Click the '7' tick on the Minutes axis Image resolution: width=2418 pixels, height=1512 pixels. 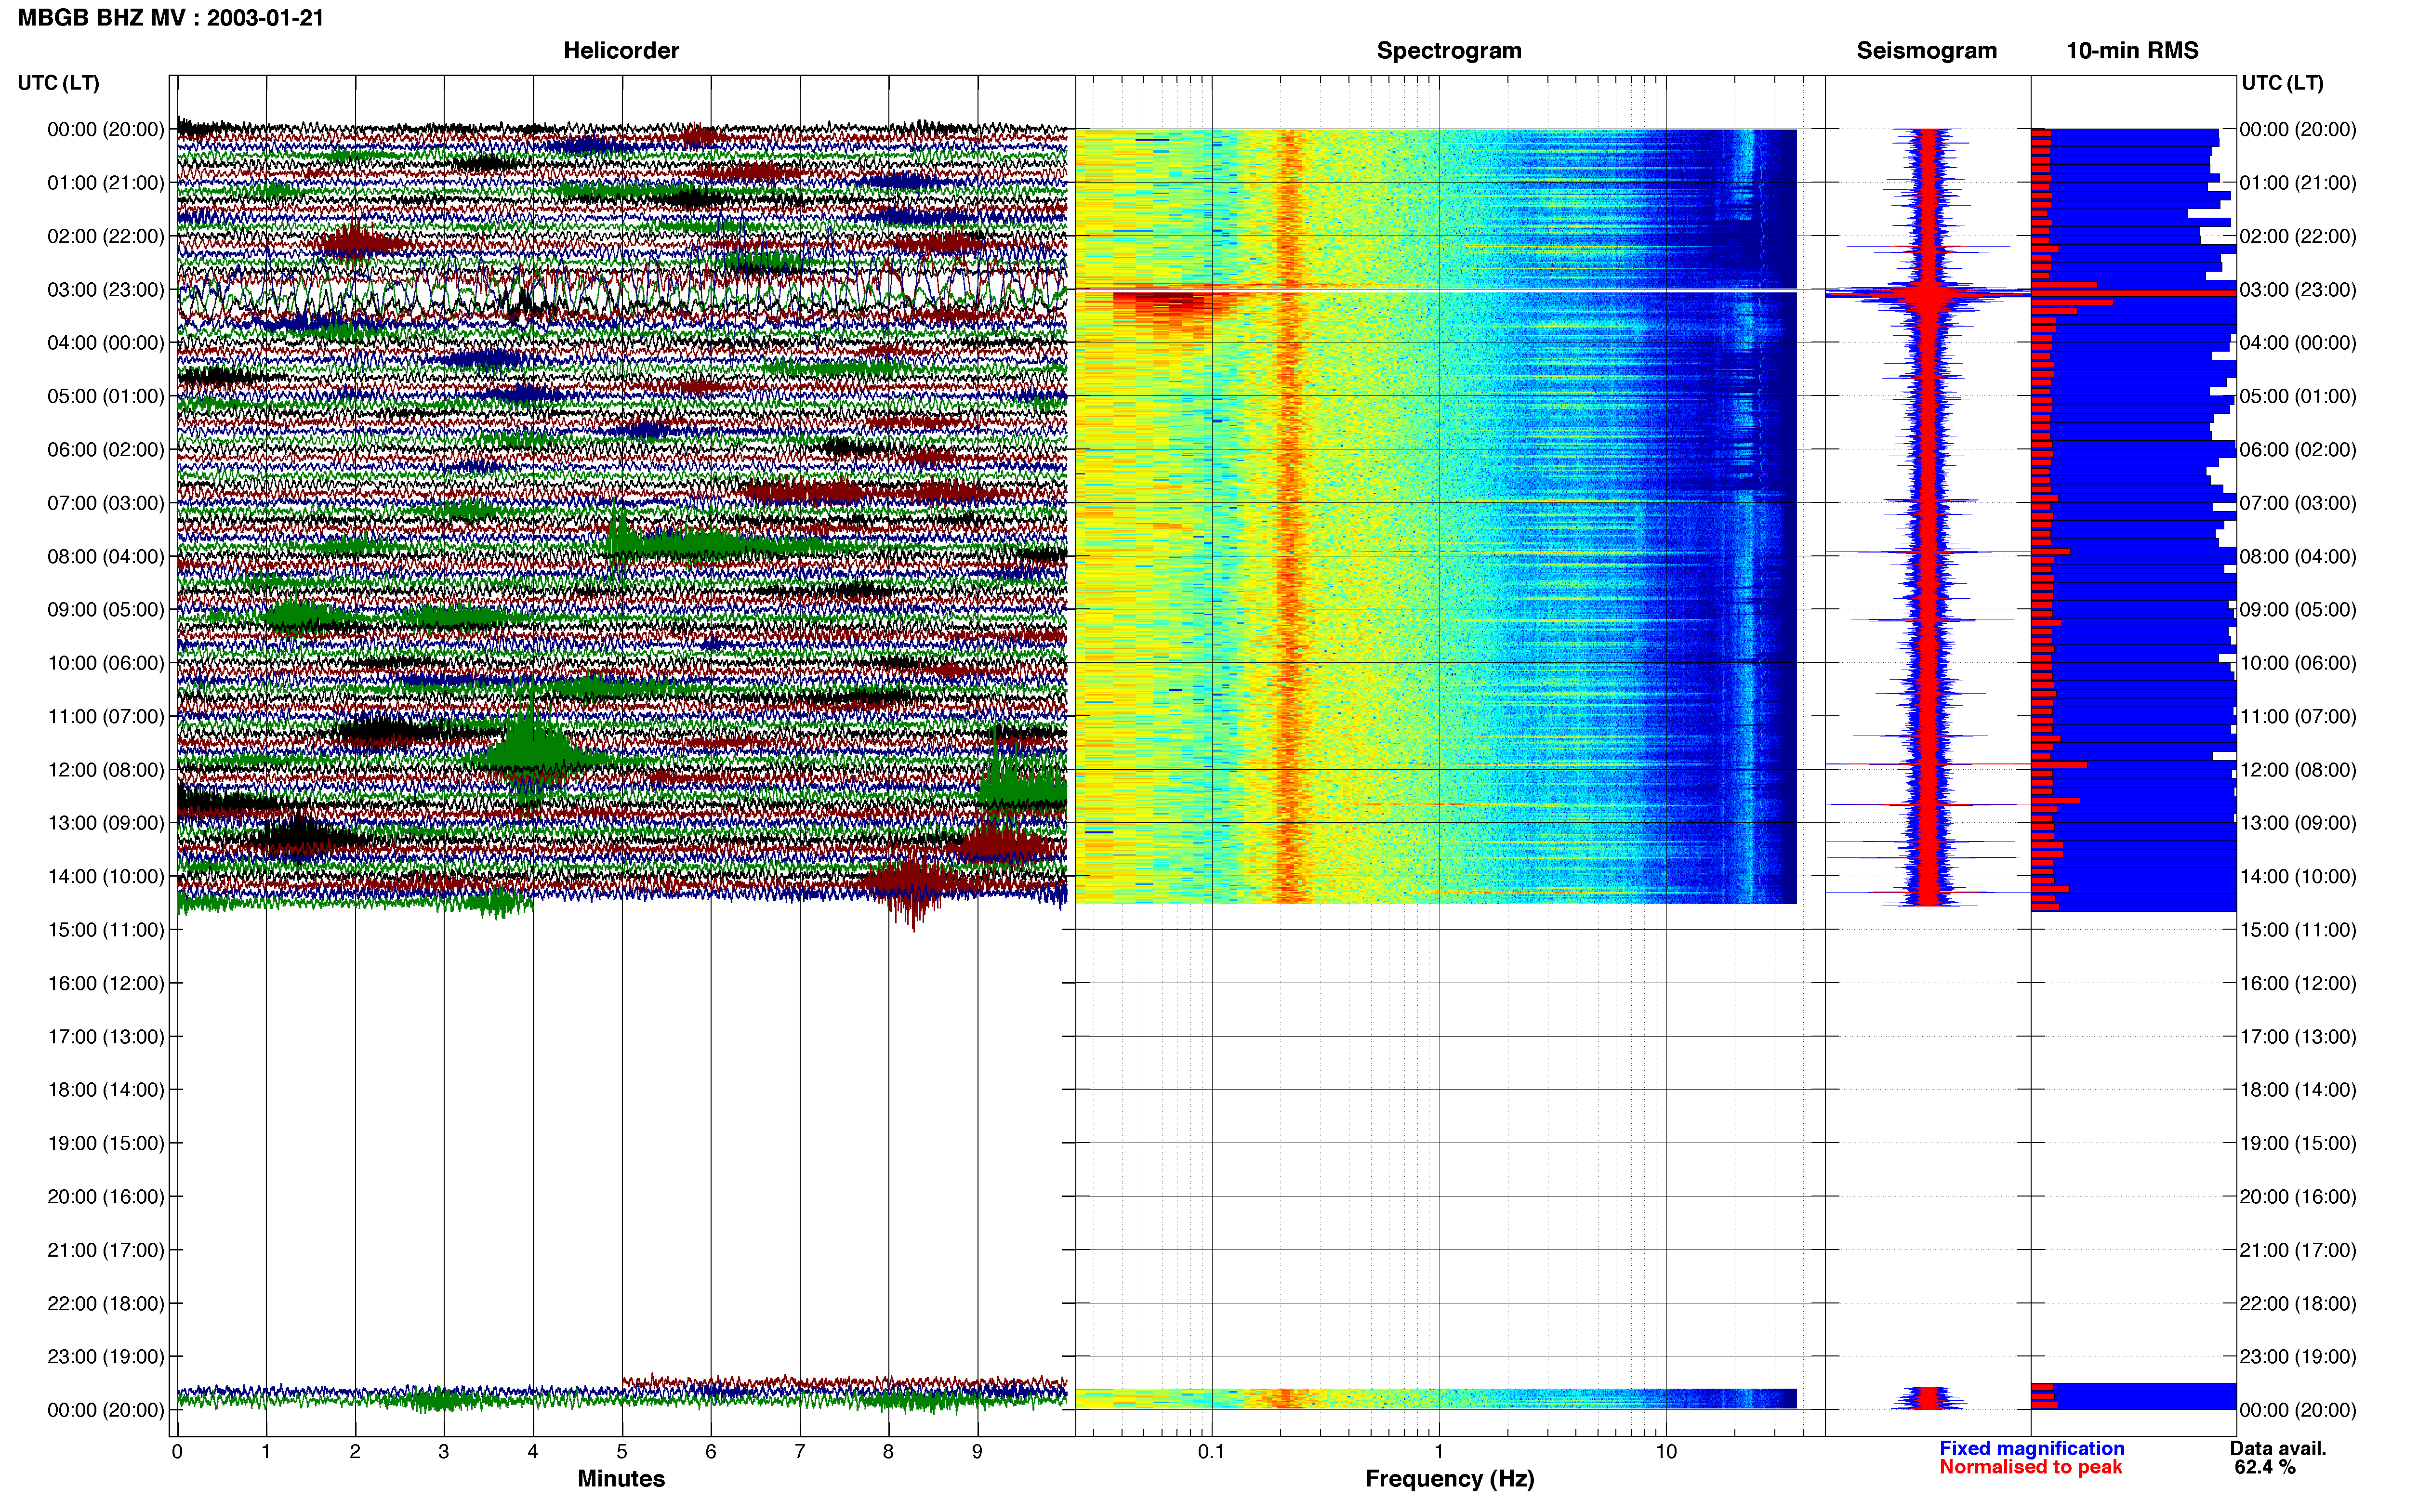click(800, 1451)
